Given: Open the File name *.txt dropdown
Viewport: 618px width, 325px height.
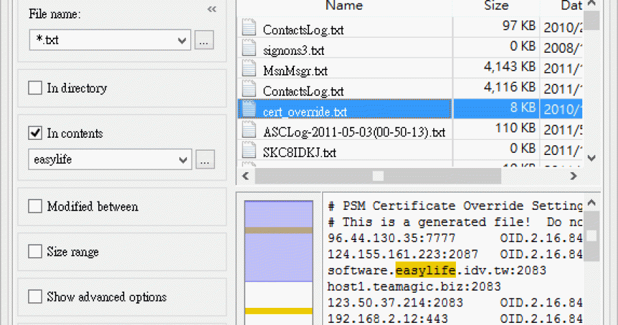Looking at the screenshot, I should pos(182,40).
